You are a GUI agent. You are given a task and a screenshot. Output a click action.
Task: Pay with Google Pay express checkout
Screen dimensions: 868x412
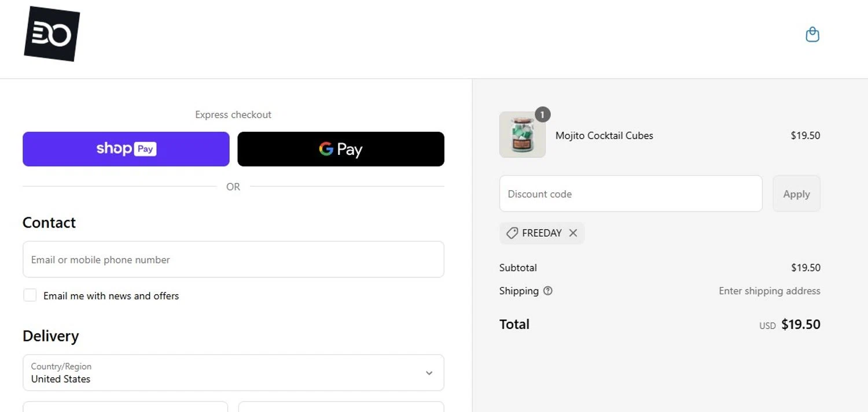(341, 149)
